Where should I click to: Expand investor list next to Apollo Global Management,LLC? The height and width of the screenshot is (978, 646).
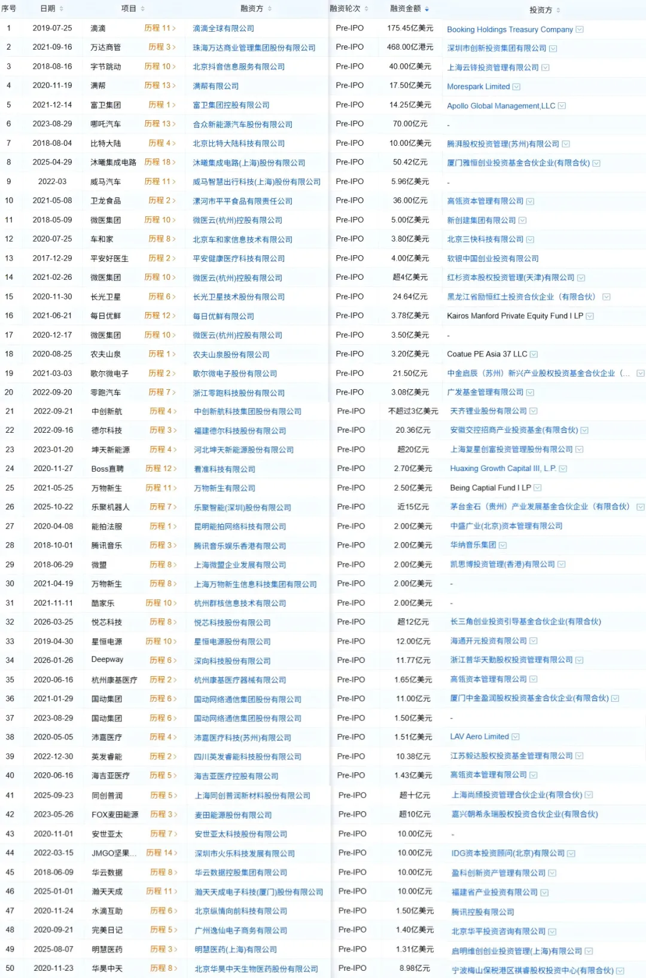pyautogui.click(x=562, y=106)
